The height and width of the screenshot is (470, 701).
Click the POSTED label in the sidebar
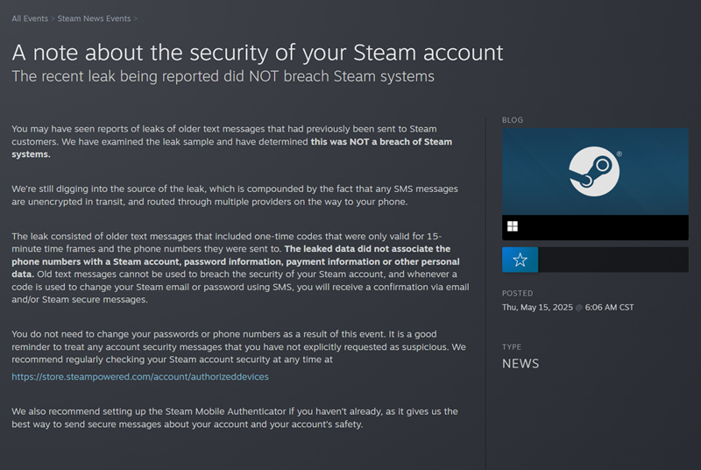(x=518, y=293)
